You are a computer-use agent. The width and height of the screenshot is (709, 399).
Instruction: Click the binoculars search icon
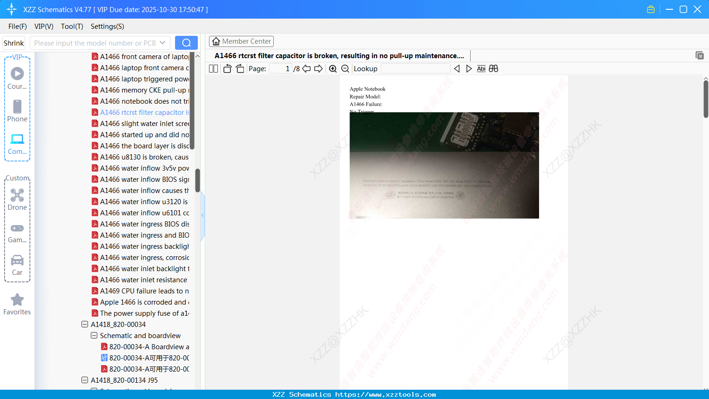coord(493,68)
